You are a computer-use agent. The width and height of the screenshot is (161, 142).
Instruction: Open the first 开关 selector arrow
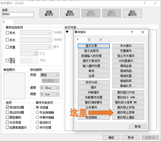coord(49,33)
